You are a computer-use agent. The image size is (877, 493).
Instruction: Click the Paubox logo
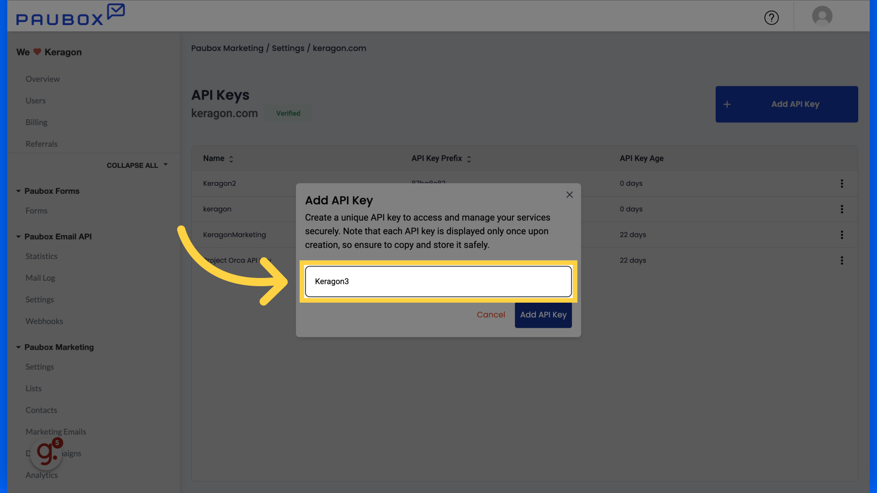coord(70,15)
